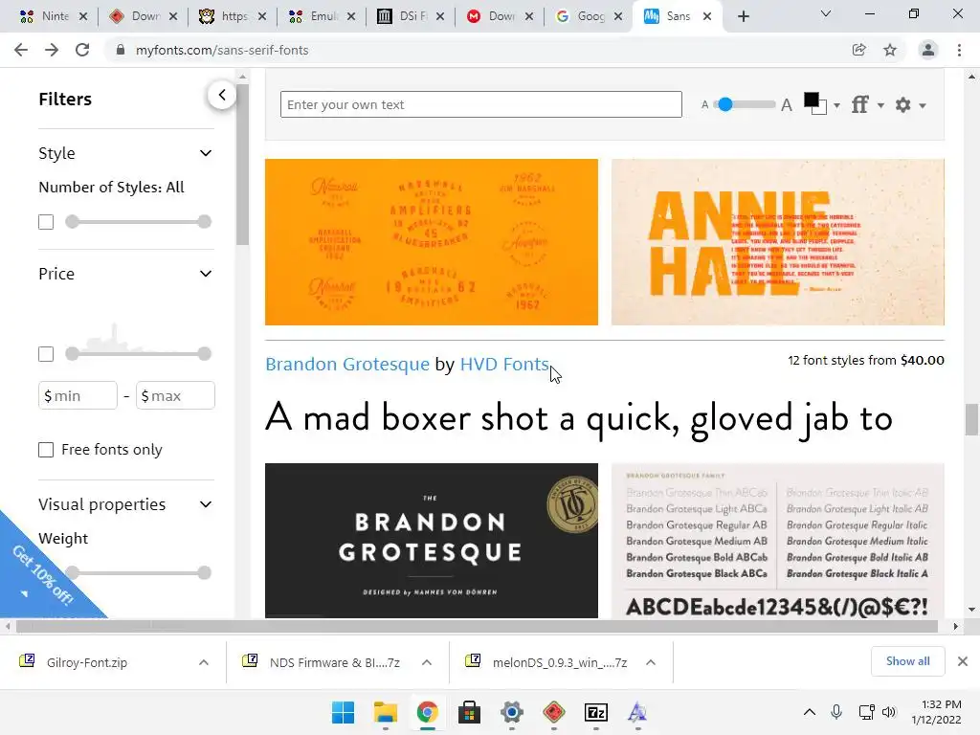Open the Settings gear in the taskbar

click(512, 712)
